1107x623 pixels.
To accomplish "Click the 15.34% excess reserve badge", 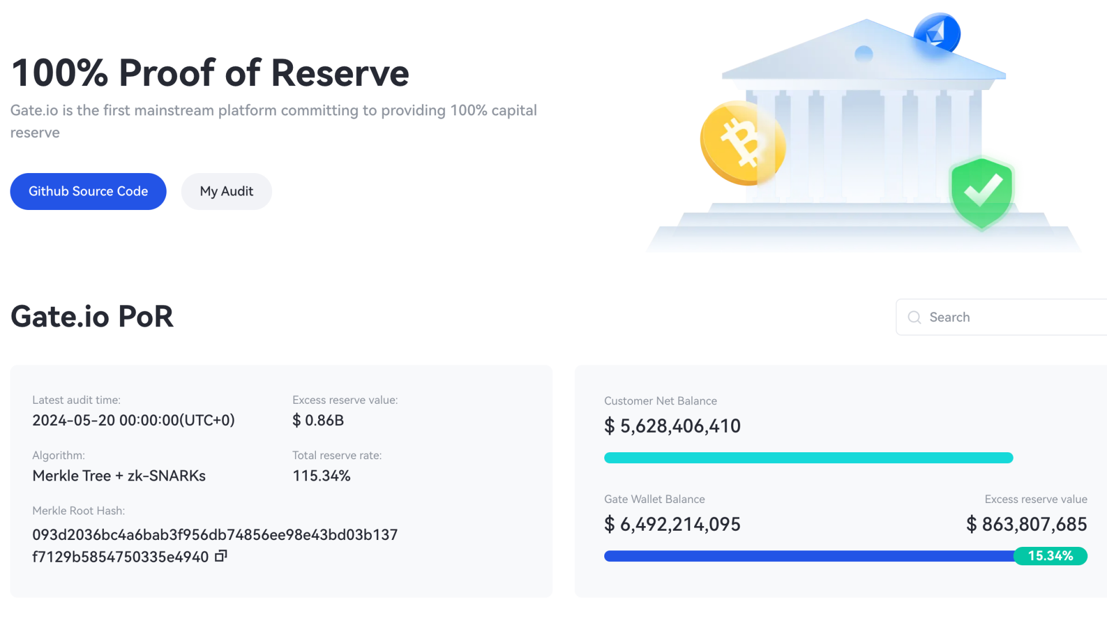I will pos(1050,556).
